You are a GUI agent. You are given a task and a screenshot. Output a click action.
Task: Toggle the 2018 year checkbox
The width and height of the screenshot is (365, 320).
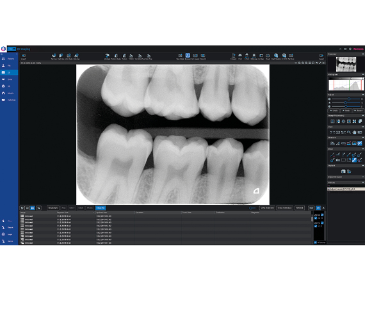pyautogui.click(x=322, y=215)
